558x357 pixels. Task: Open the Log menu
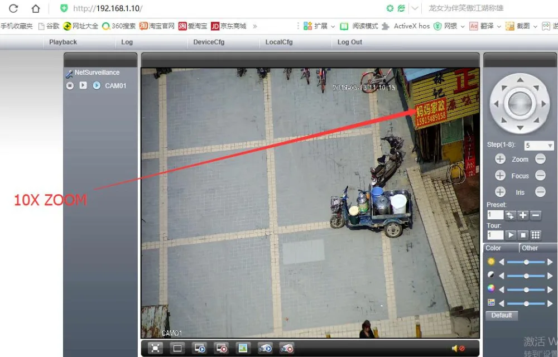click(x=127, y=42)
